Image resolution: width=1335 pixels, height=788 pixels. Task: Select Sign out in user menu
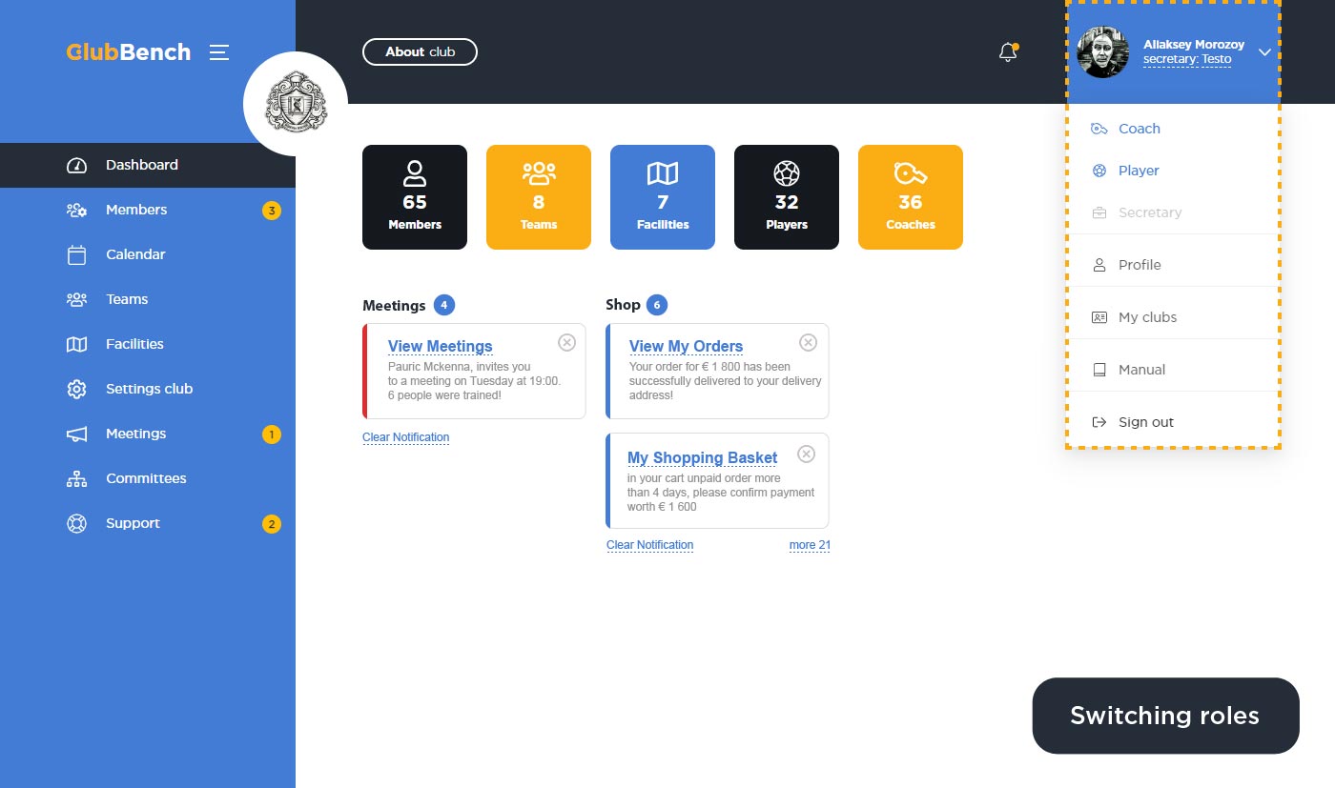click(x=1145, y=422)
